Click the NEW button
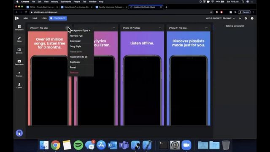 (x=26, y=18)
